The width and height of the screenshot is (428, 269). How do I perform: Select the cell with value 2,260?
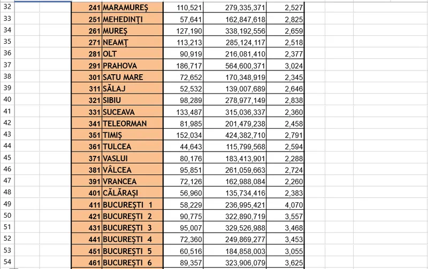click(x=287, y=181)
